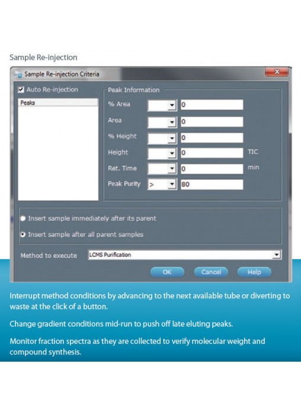
Task: Close the Sample Re-injection Criteria dialog
Action: 276,72
